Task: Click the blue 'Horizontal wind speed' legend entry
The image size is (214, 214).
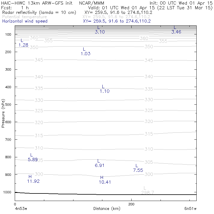Action: tap(25, 21)
